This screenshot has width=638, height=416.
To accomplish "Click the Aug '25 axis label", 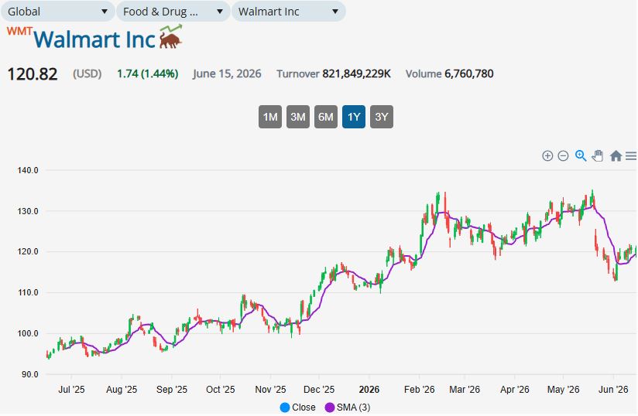I will [122, 390].
